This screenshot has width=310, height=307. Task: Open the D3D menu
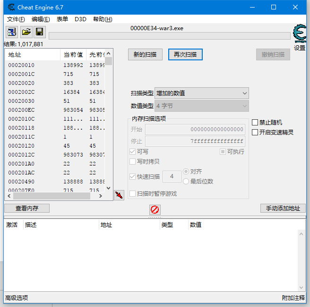point(80,19)
